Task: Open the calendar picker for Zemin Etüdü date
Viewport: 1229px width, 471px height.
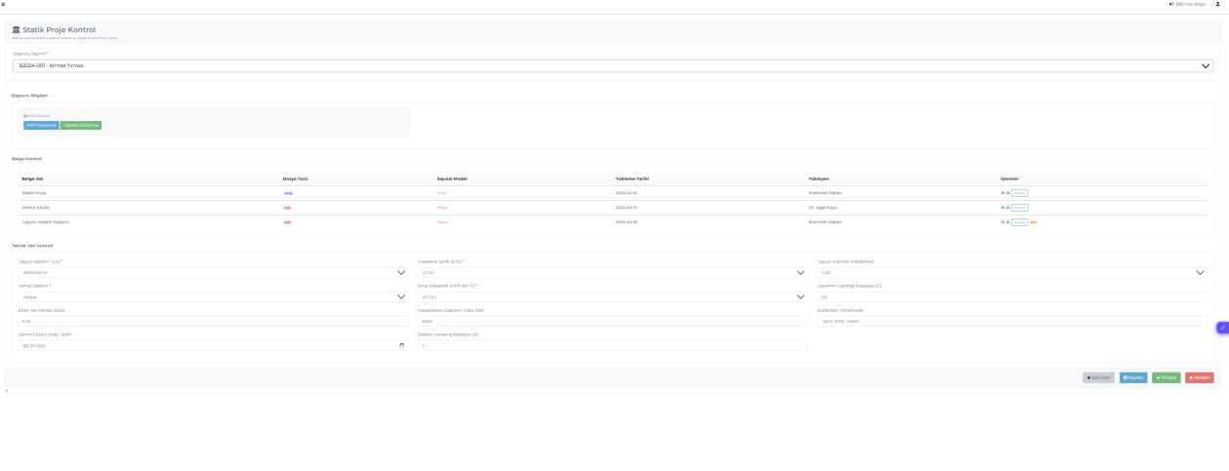Action: [x=401, y=345]
